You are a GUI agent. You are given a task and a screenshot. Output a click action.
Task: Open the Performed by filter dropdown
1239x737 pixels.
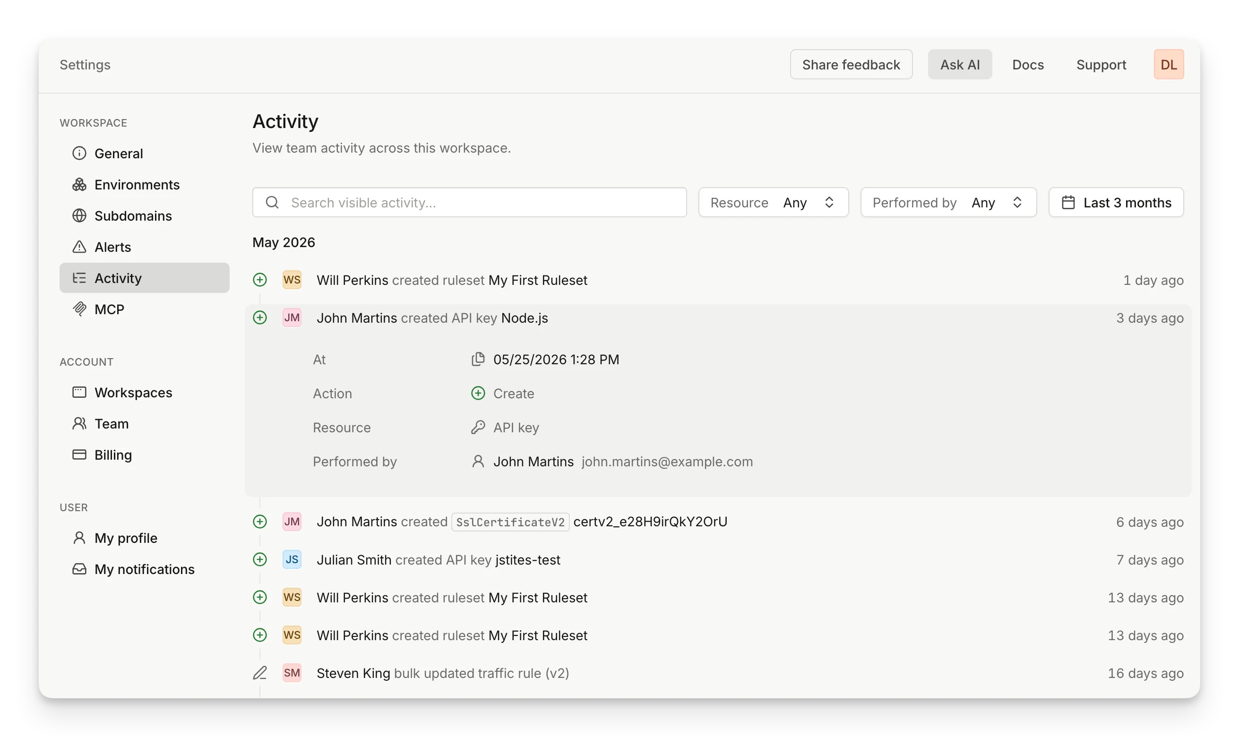[948, 203]
